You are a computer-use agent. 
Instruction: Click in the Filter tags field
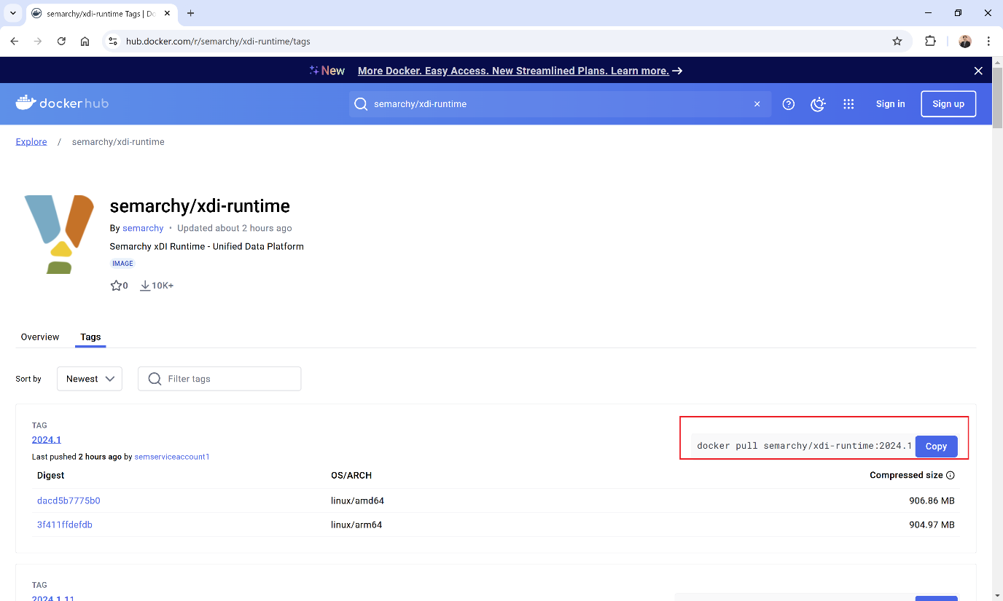[x=219, y=379]
